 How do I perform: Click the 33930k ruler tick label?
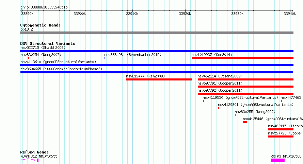[237, 14]
